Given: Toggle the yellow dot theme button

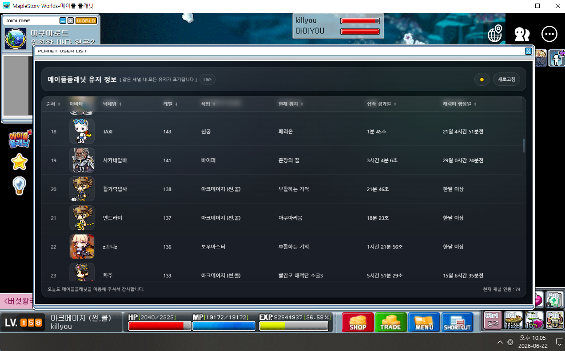Looking at the screenshot, I should tap(481, 80).
